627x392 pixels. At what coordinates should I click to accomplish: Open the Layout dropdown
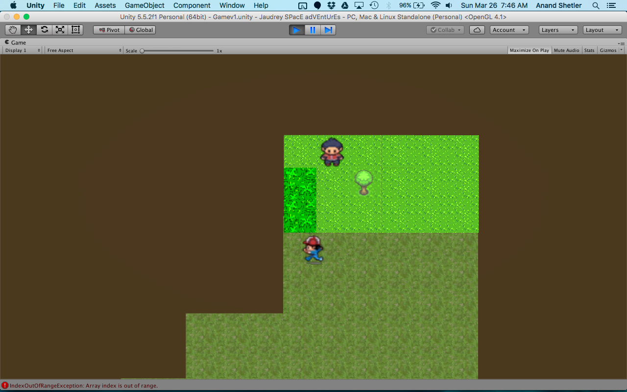[x=603, y=30]
